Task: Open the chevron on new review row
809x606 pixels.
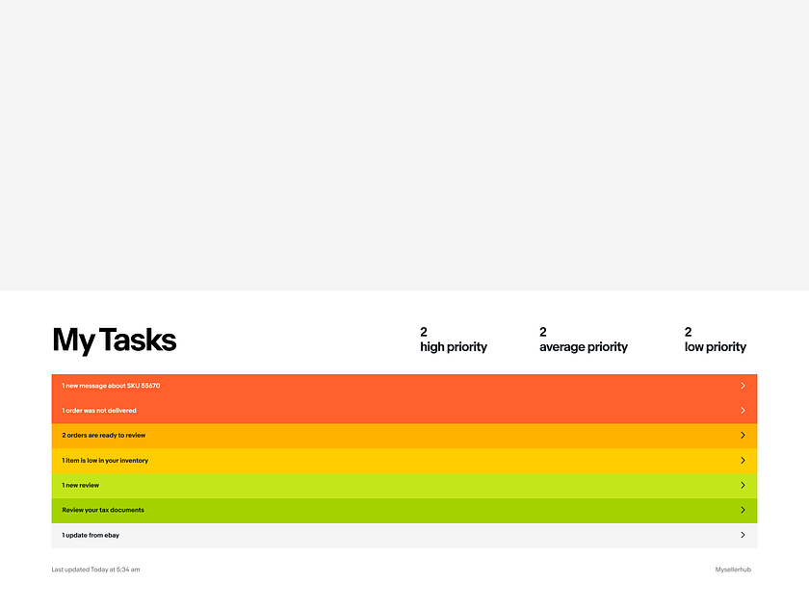Action: click(x=743, y=485)
